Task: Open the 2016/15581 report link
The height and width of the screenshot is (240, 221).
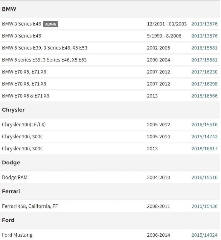Action: click(204, 48)
